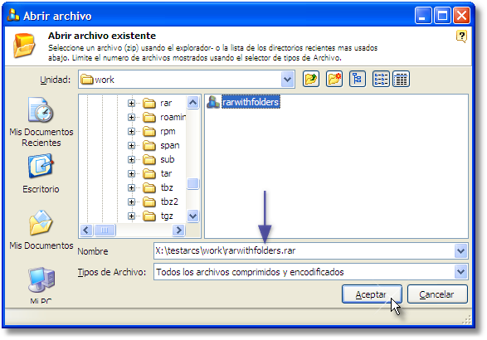The width and height of the screenshot is (487, 340).
Task: Select the tgz folder in tree
Action: click(x=167, y=216)
